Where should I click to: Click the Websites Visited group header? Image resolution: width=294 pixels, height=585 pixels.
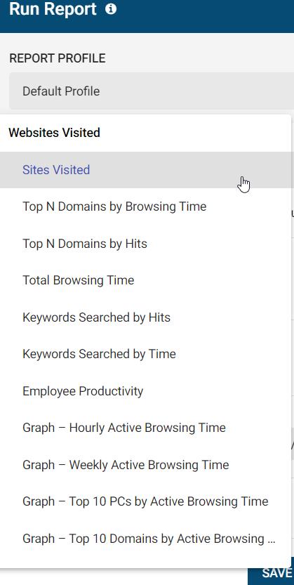[55, 133]
